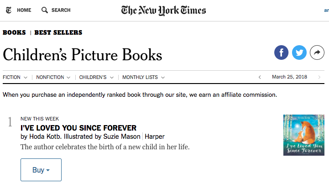Image resolution: width=329 pixels, height=189 pixels.
Task: Expand the Nonfiction category dropdown
Action: (x=53, y=78)
